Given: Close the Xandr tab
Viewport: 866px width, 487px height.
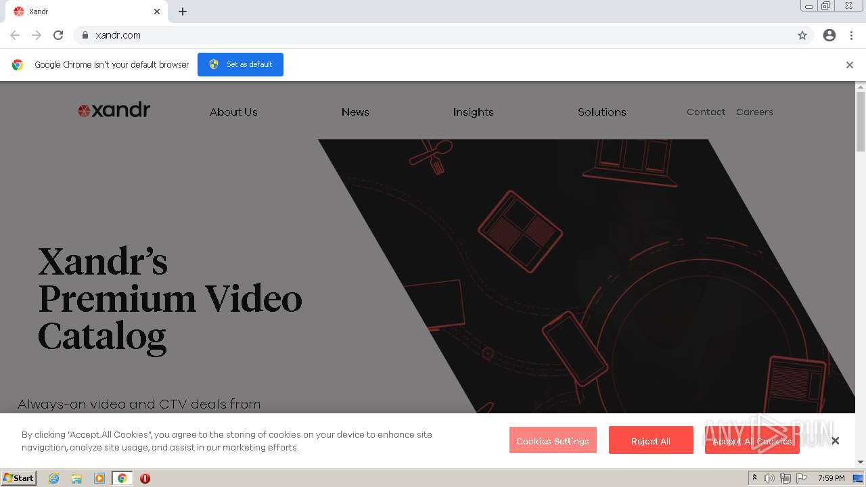Looking at the screenshot, I should pyautogui.click(x=157, y=11).
